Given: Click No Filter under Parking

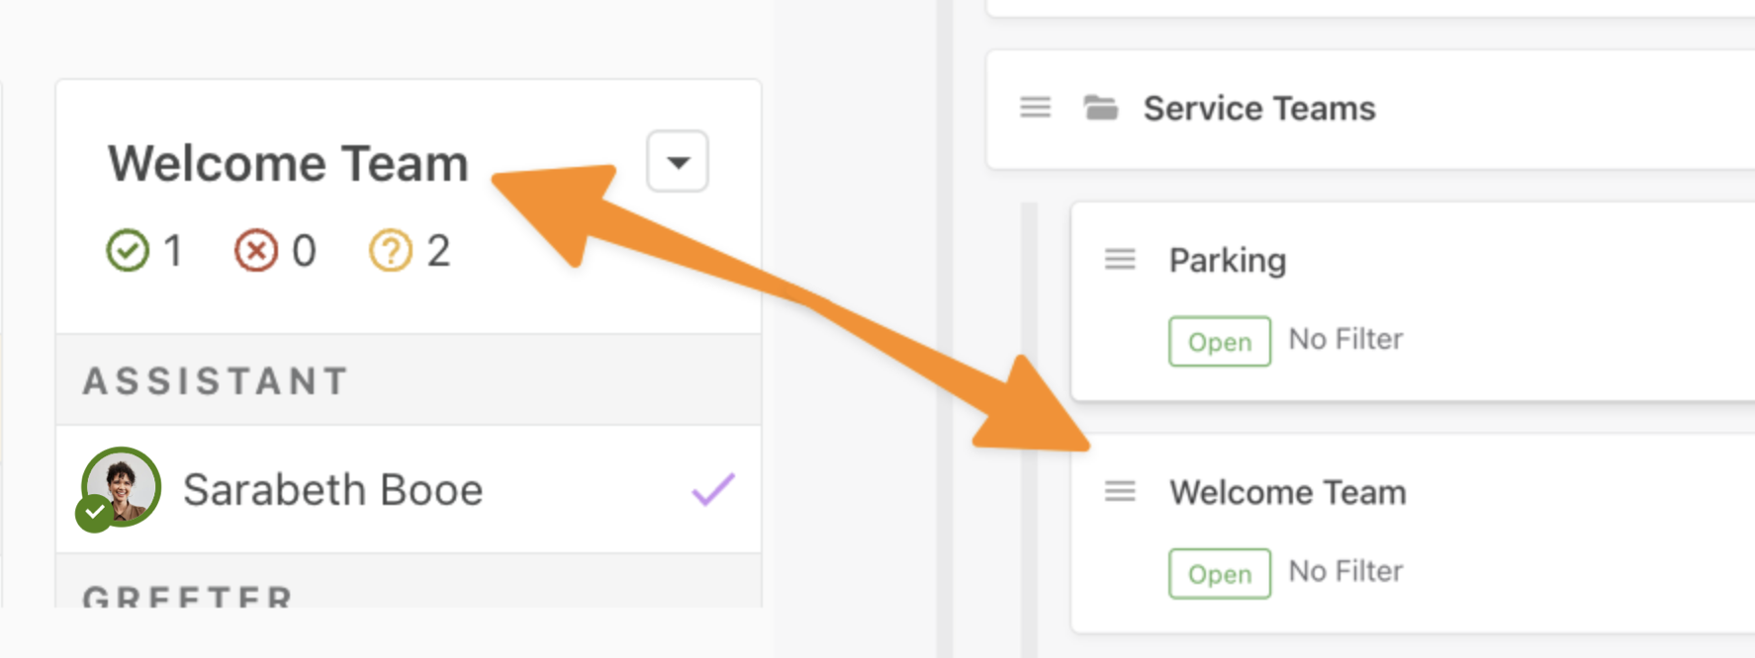Looking at the screenshot, I should tap(1345, 339).
